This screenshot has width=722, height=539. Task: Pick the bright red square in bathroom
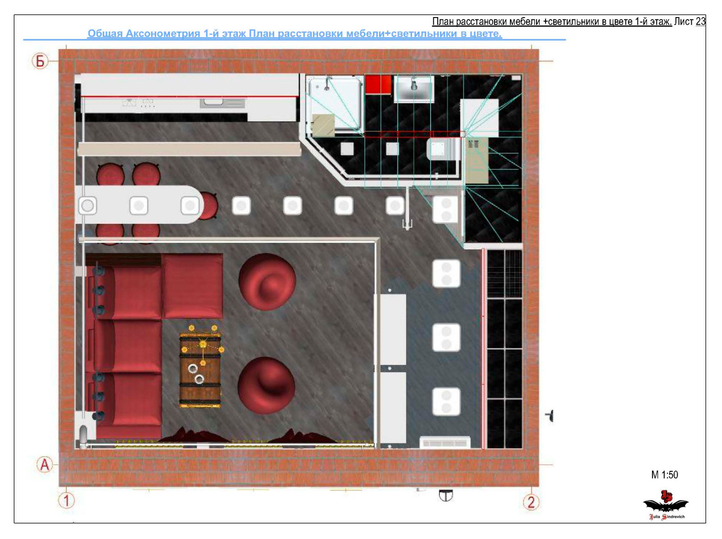point(378,84)
